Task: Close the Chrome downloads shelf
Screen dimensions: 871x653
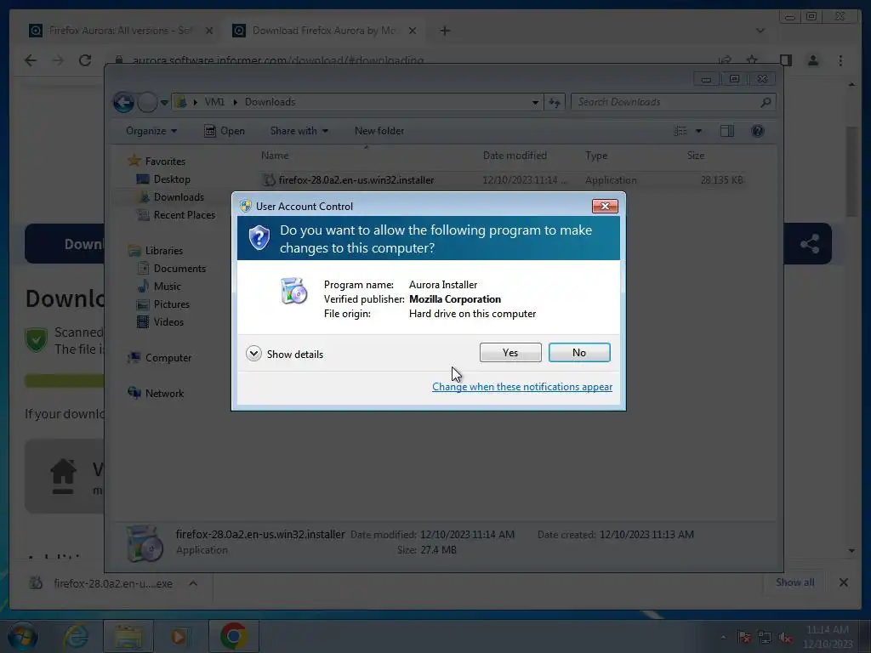Action: click(843, 582)
